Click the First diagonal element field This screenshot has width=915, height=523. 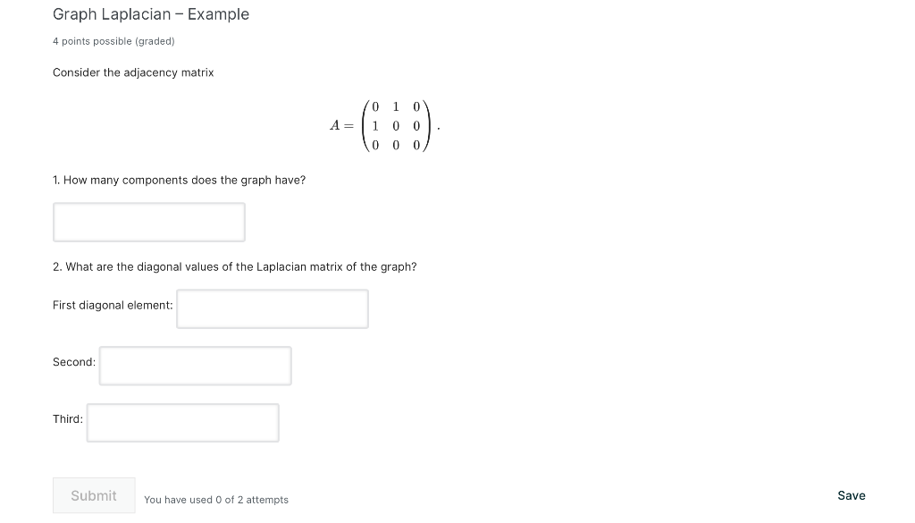(x=272, y=308)
